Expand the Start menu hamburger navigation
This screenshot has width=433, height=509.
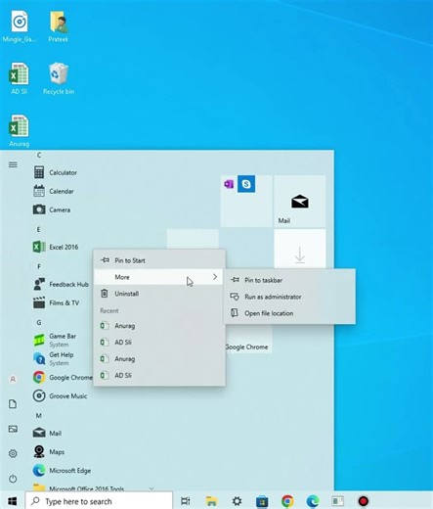coord(13,164)
